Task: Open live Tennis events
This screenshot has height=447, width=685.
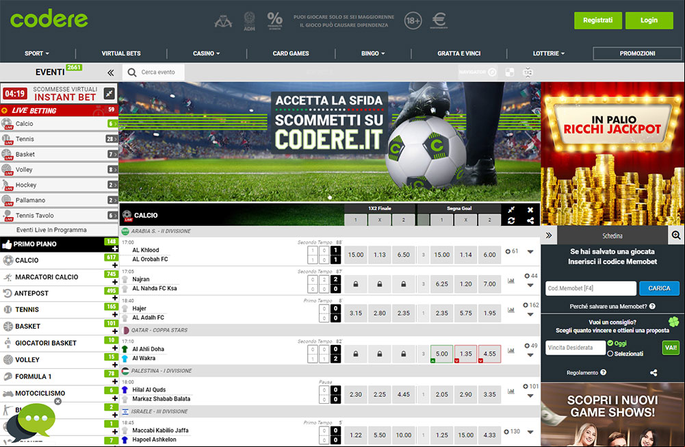Action: coord(59,139)
